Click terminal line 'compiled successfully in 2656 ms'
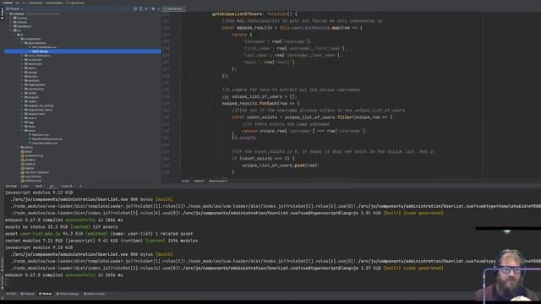 (x=64, y=275)
